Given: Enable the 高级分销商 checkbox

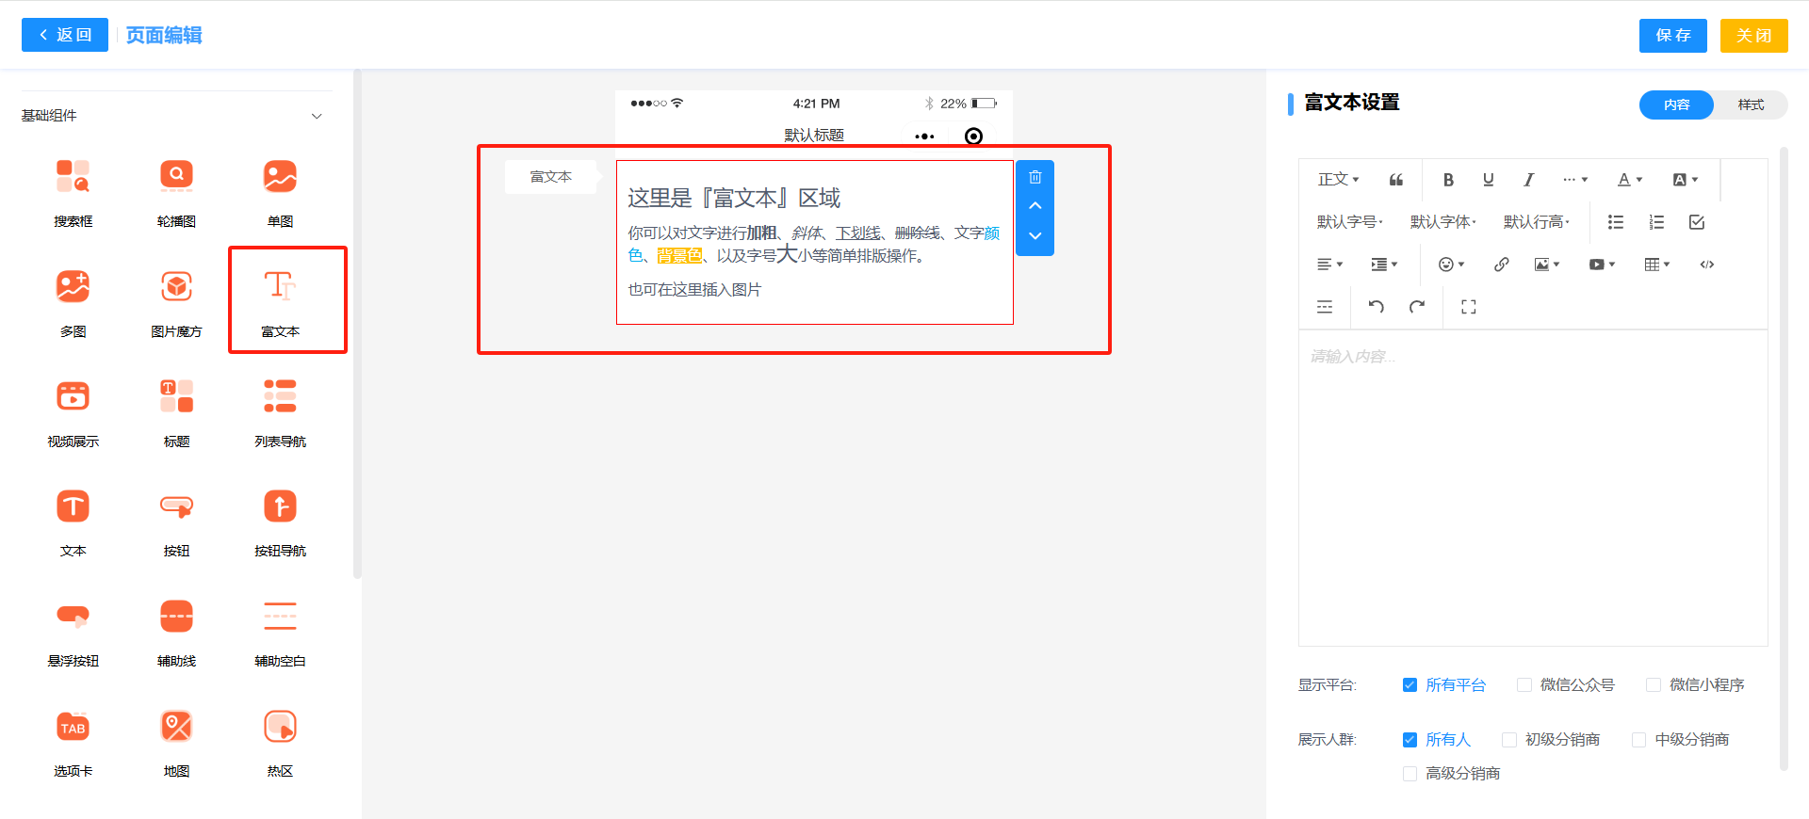Looking at the screenshot, I should click(x=1410, y=774).
